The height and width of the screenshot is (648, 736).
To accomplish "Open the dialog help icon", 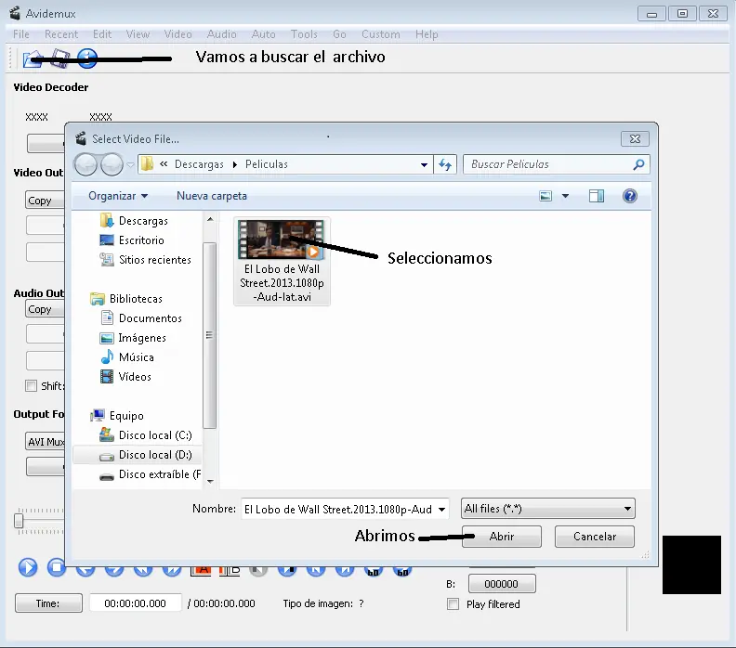I will (630, 196).
